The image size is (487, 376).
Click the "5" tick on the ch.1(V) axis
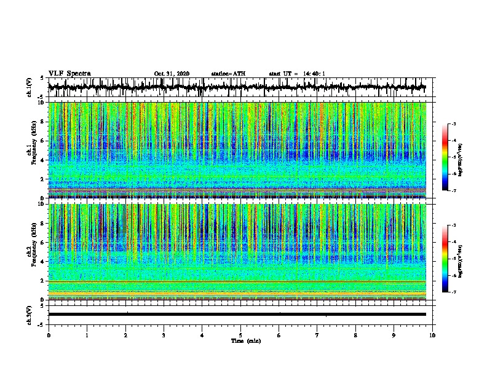[x=42, y=78]
